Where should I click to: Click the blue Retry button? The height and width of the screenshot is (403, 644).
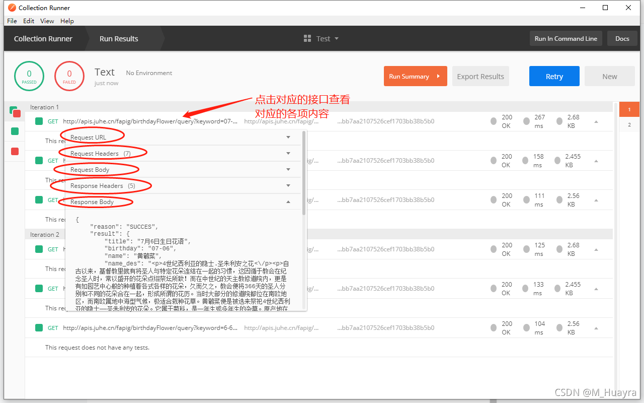click(x=554, y=77)
